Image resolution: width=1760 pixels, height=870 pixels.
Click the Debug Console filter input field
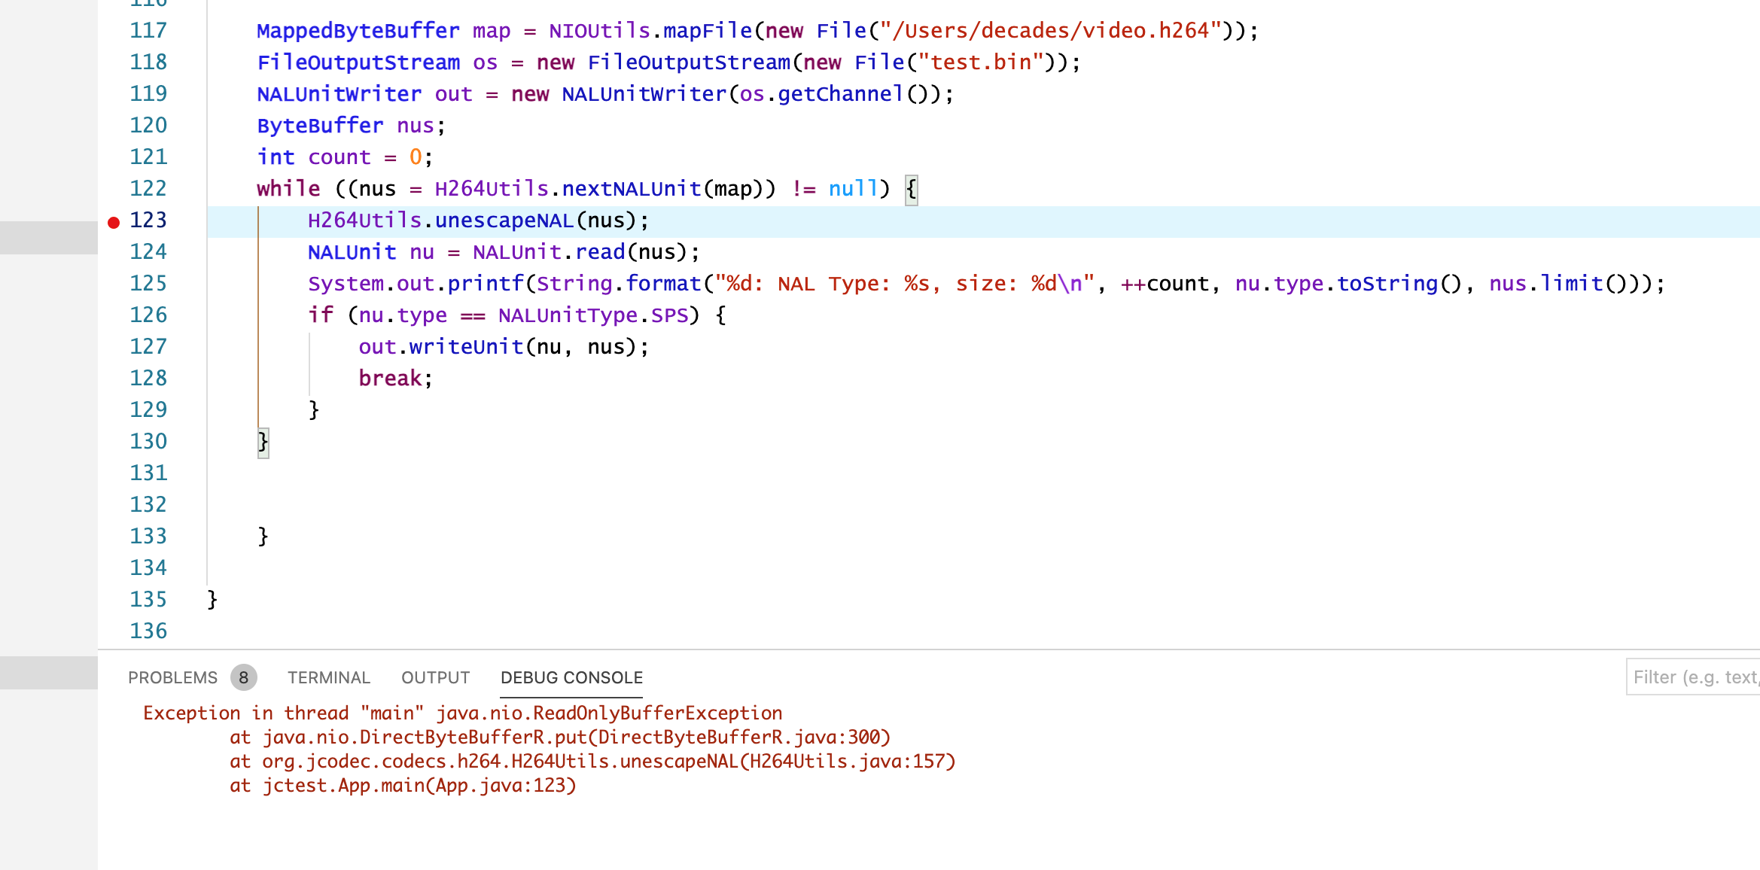tap(1694, 677)
